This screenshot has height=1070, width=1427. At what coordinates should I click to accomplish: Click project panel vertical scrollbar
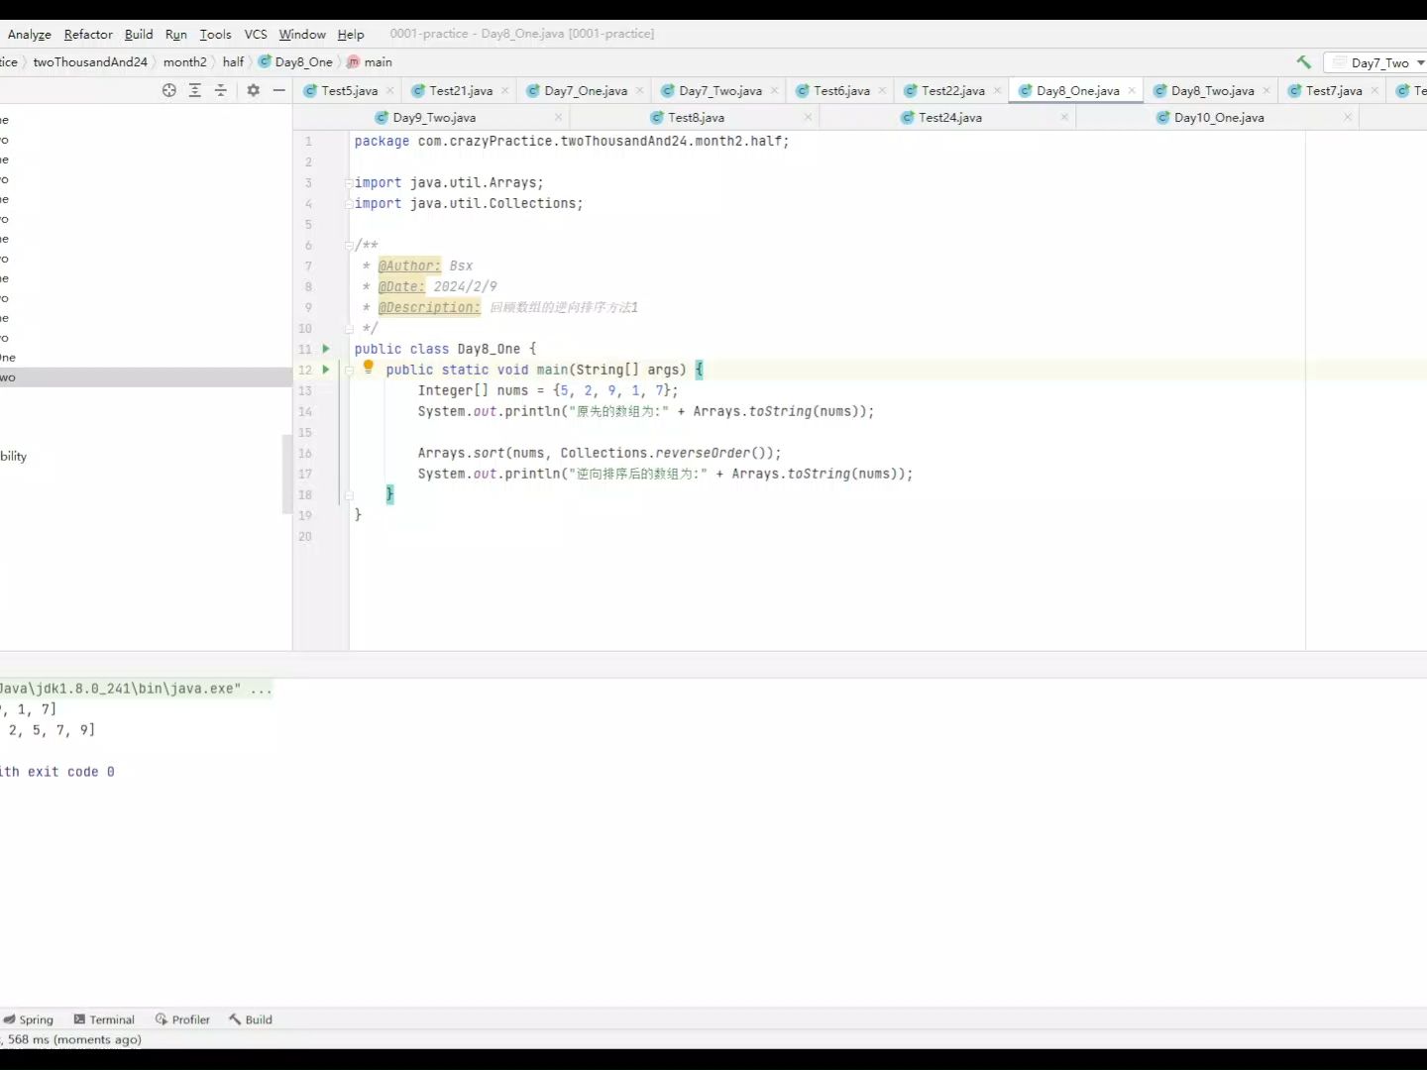pos(287,474)
